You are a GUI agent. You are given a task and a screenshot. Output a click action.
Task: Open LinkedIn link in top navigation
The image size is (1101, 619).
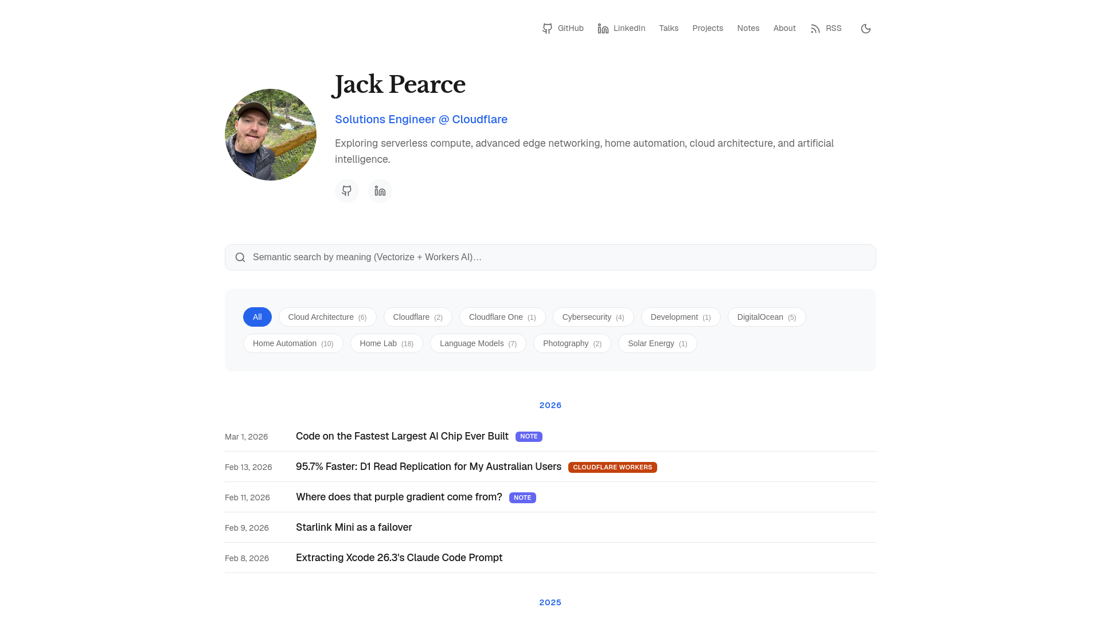[x=622, y=29]
